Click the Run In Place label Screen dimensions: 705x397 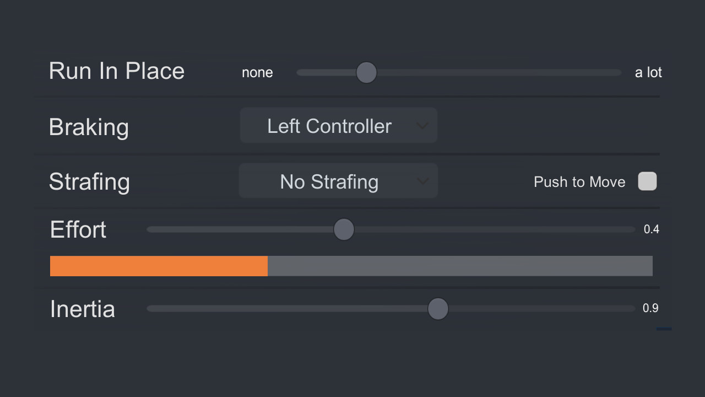(116, 71)
